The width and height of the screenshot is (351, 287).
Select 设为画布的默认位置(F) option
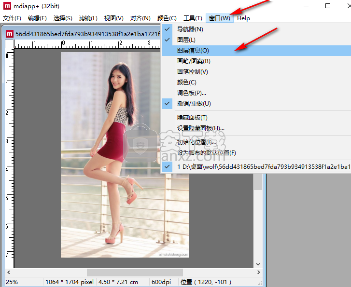pyautogui.click(x=206, y=153)
